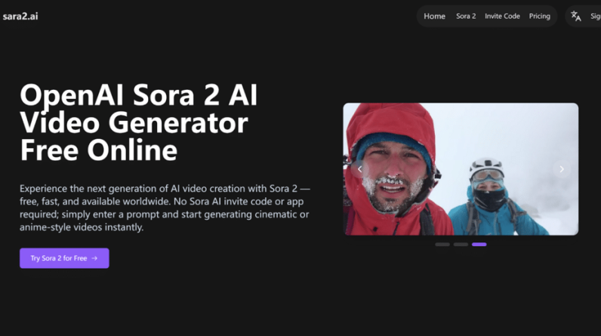Go to the Pricing page
Screen dimensions: 601x336
[539, 16]
